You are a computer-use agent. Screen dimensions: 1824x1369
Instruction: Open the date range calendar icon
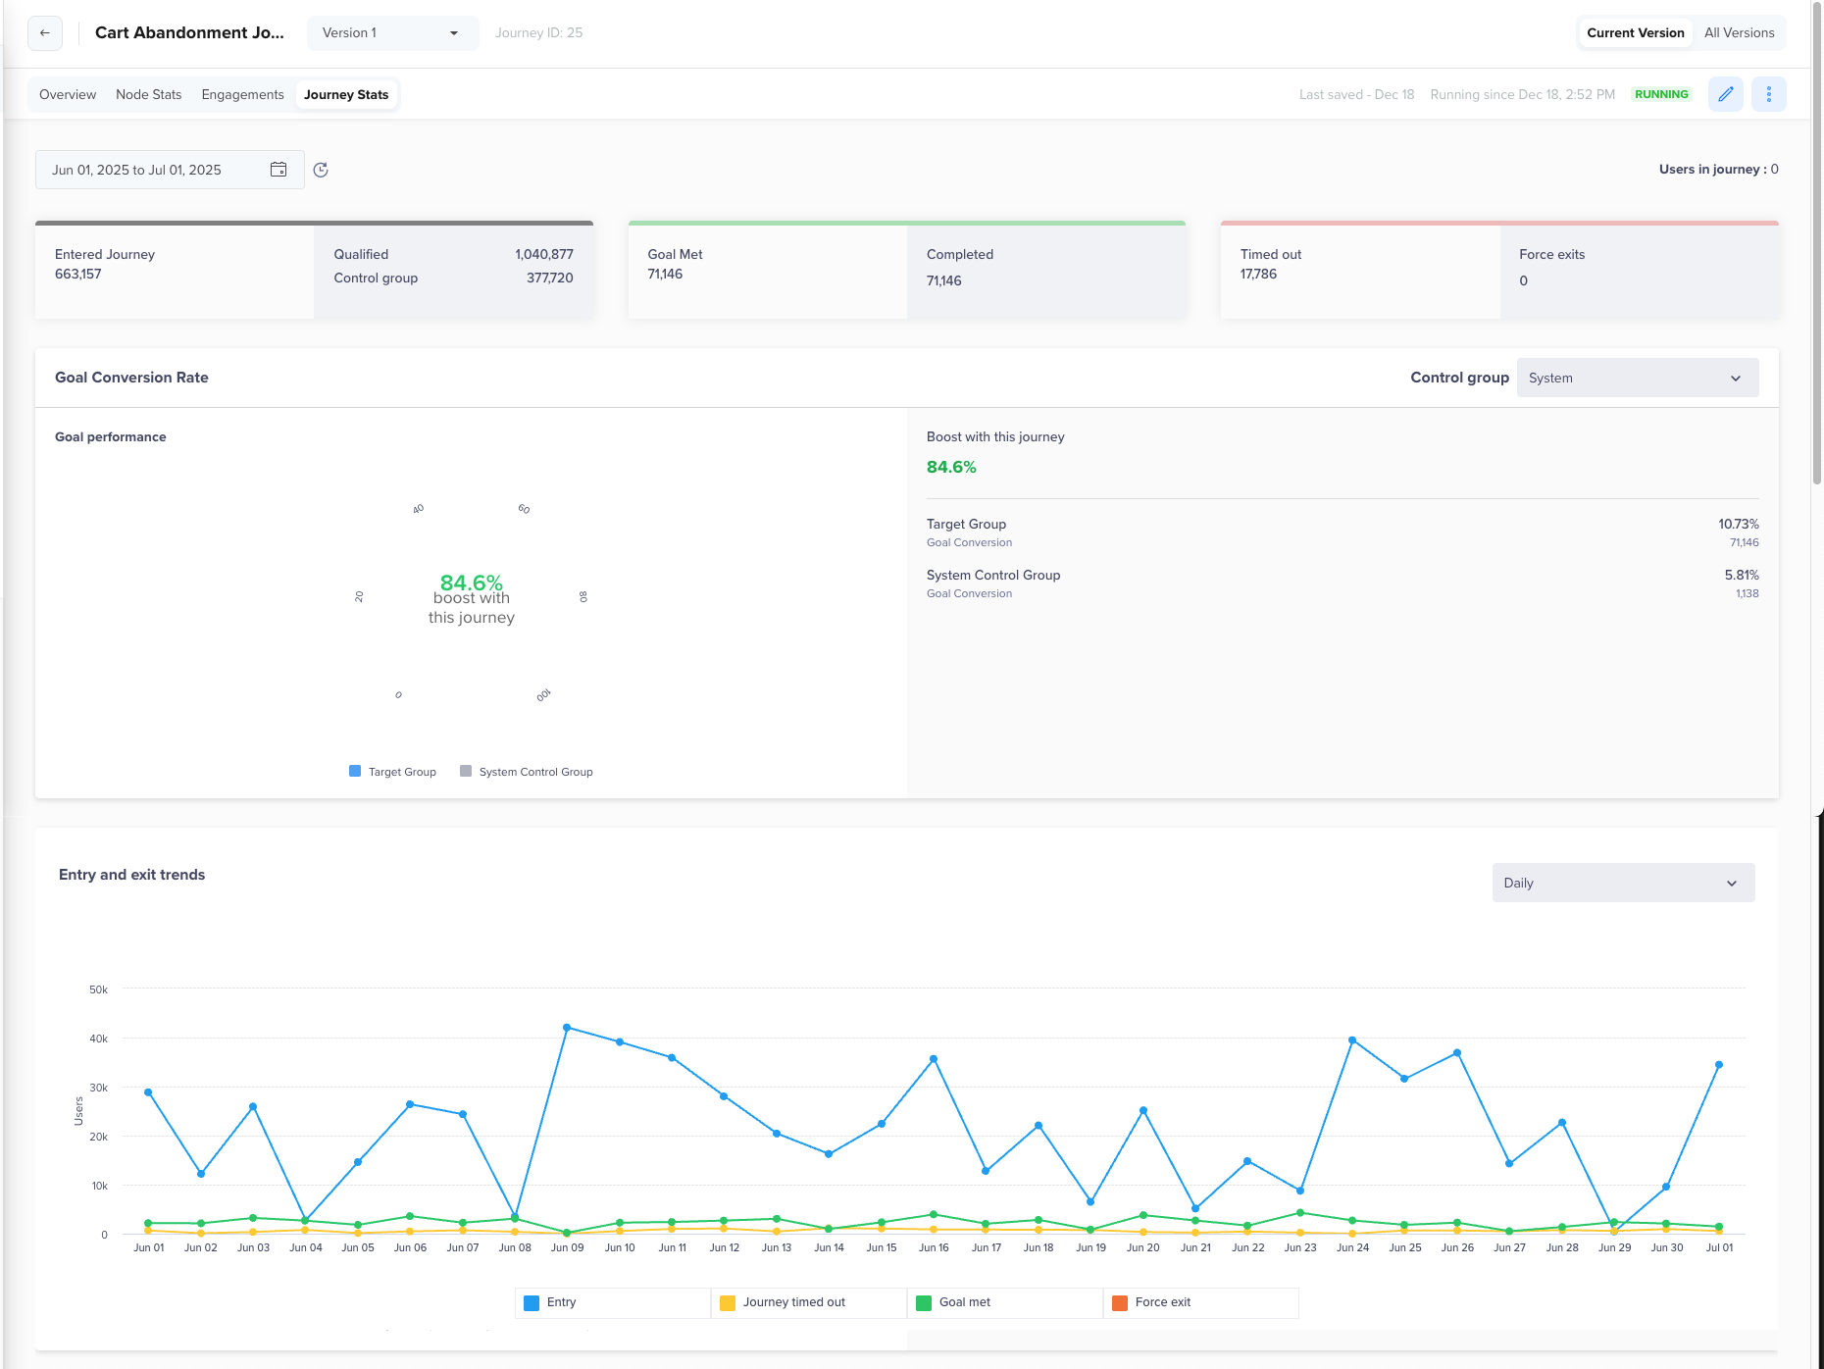279,170
